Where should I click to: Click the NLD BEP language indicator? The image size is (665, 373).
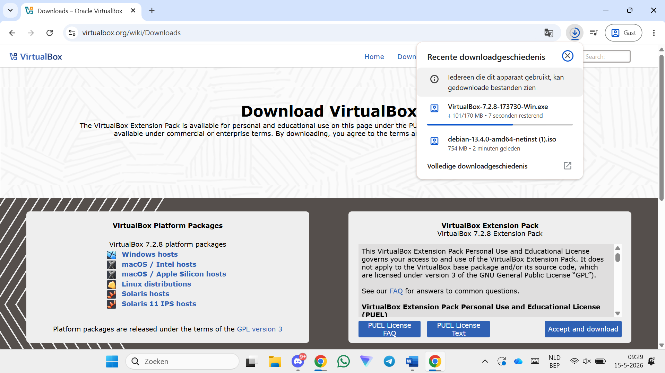tap(554, 362)
